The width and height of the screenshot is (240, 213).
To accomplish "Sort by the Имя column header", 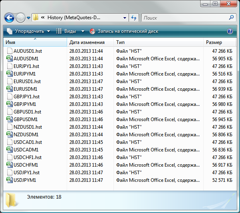I will point(35,42).
